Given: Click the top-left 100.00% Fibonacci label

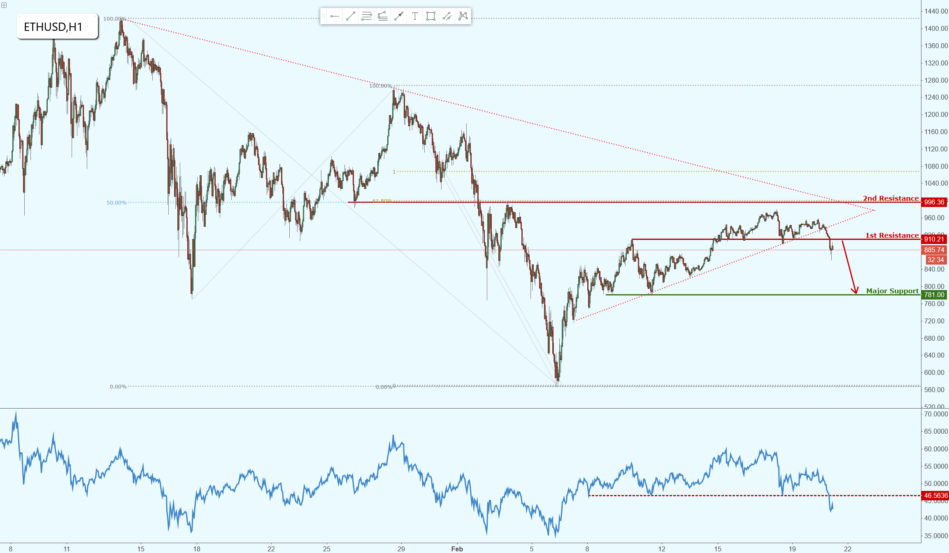Looking at the screenshot, I should click(114, 19).
